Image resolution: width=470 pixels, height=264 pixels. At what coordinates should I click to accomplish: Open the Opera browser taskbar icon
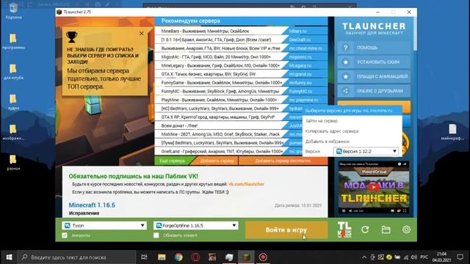(195, 257)
